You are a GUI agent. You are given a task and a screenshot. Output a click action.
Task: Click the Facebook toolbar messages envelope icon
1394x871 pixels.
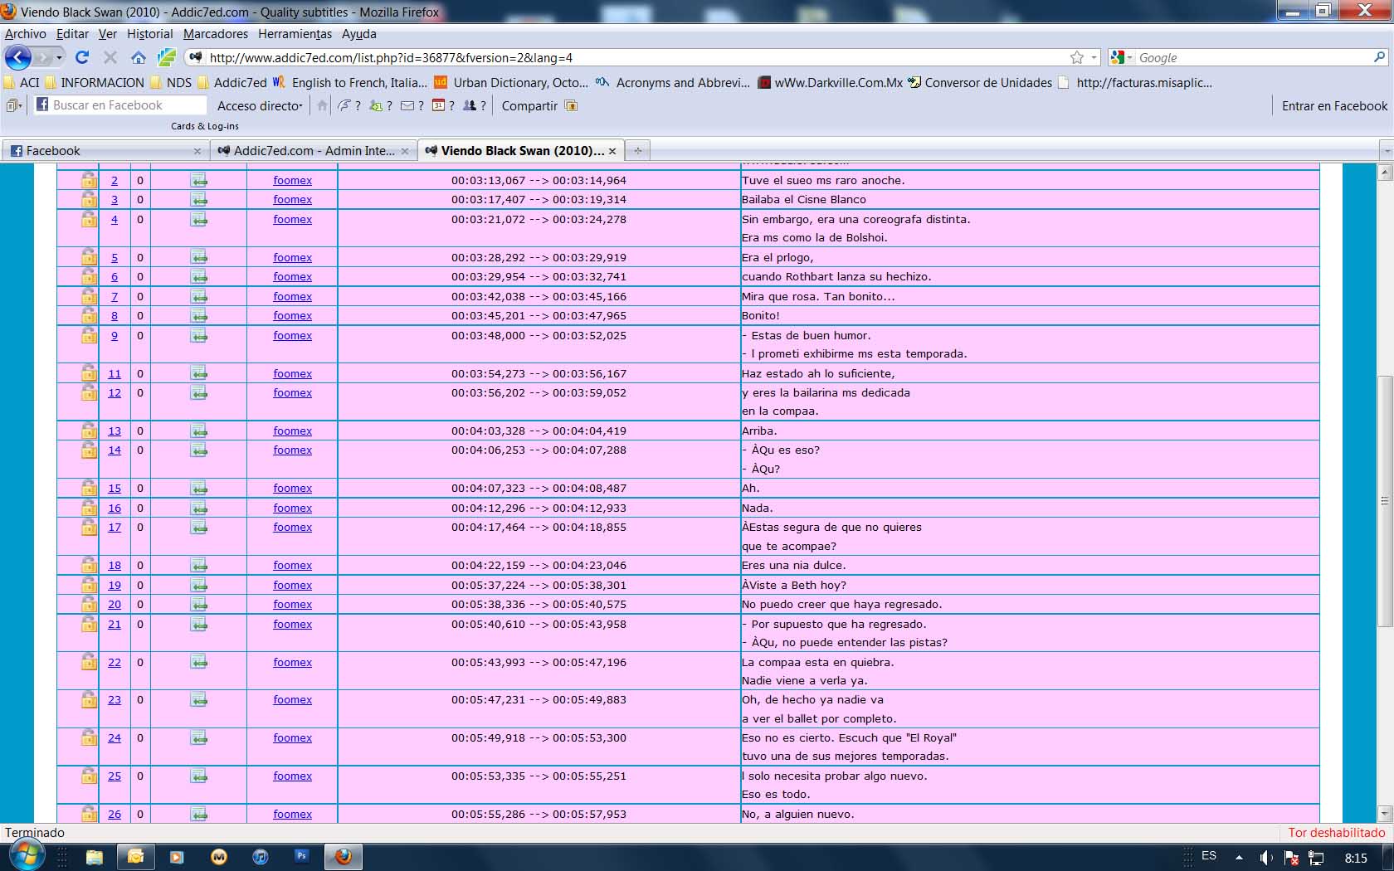click(x=407, y=105)
